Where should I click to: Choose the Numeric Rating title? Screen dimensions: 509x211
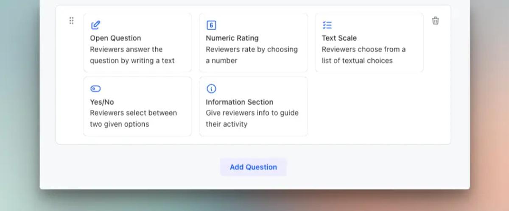[x=232, y=38]
